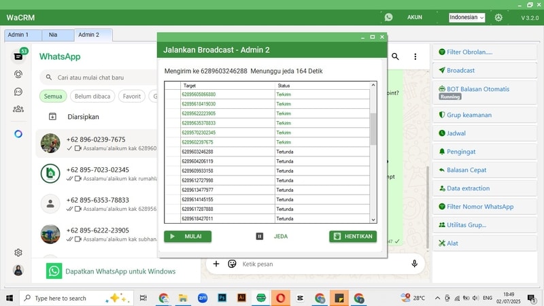Open WhatsApp settings gear in sidebar
The width and height of the screenshot is (544, 306).
pyautogui.click(x=18, y=252)
